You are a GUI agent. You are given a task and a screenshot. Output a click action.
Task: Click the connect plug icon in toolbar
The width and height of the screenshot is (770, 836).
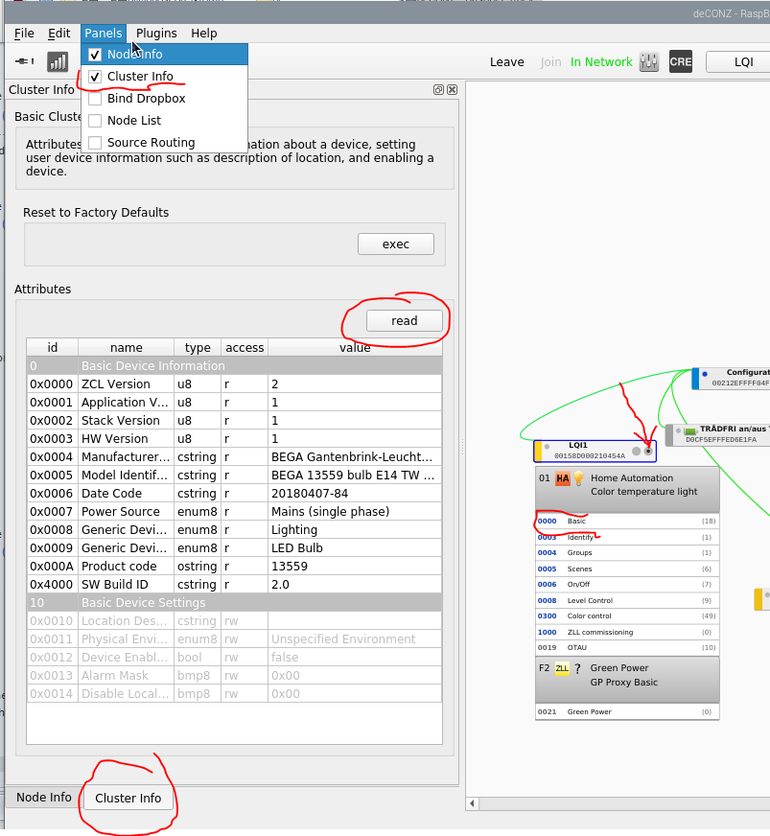pyautogui.click(x=25, y=61)
